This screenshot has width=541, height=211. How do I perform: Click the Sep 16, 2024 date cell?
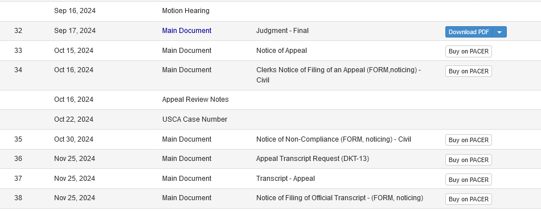click(75, 11)
